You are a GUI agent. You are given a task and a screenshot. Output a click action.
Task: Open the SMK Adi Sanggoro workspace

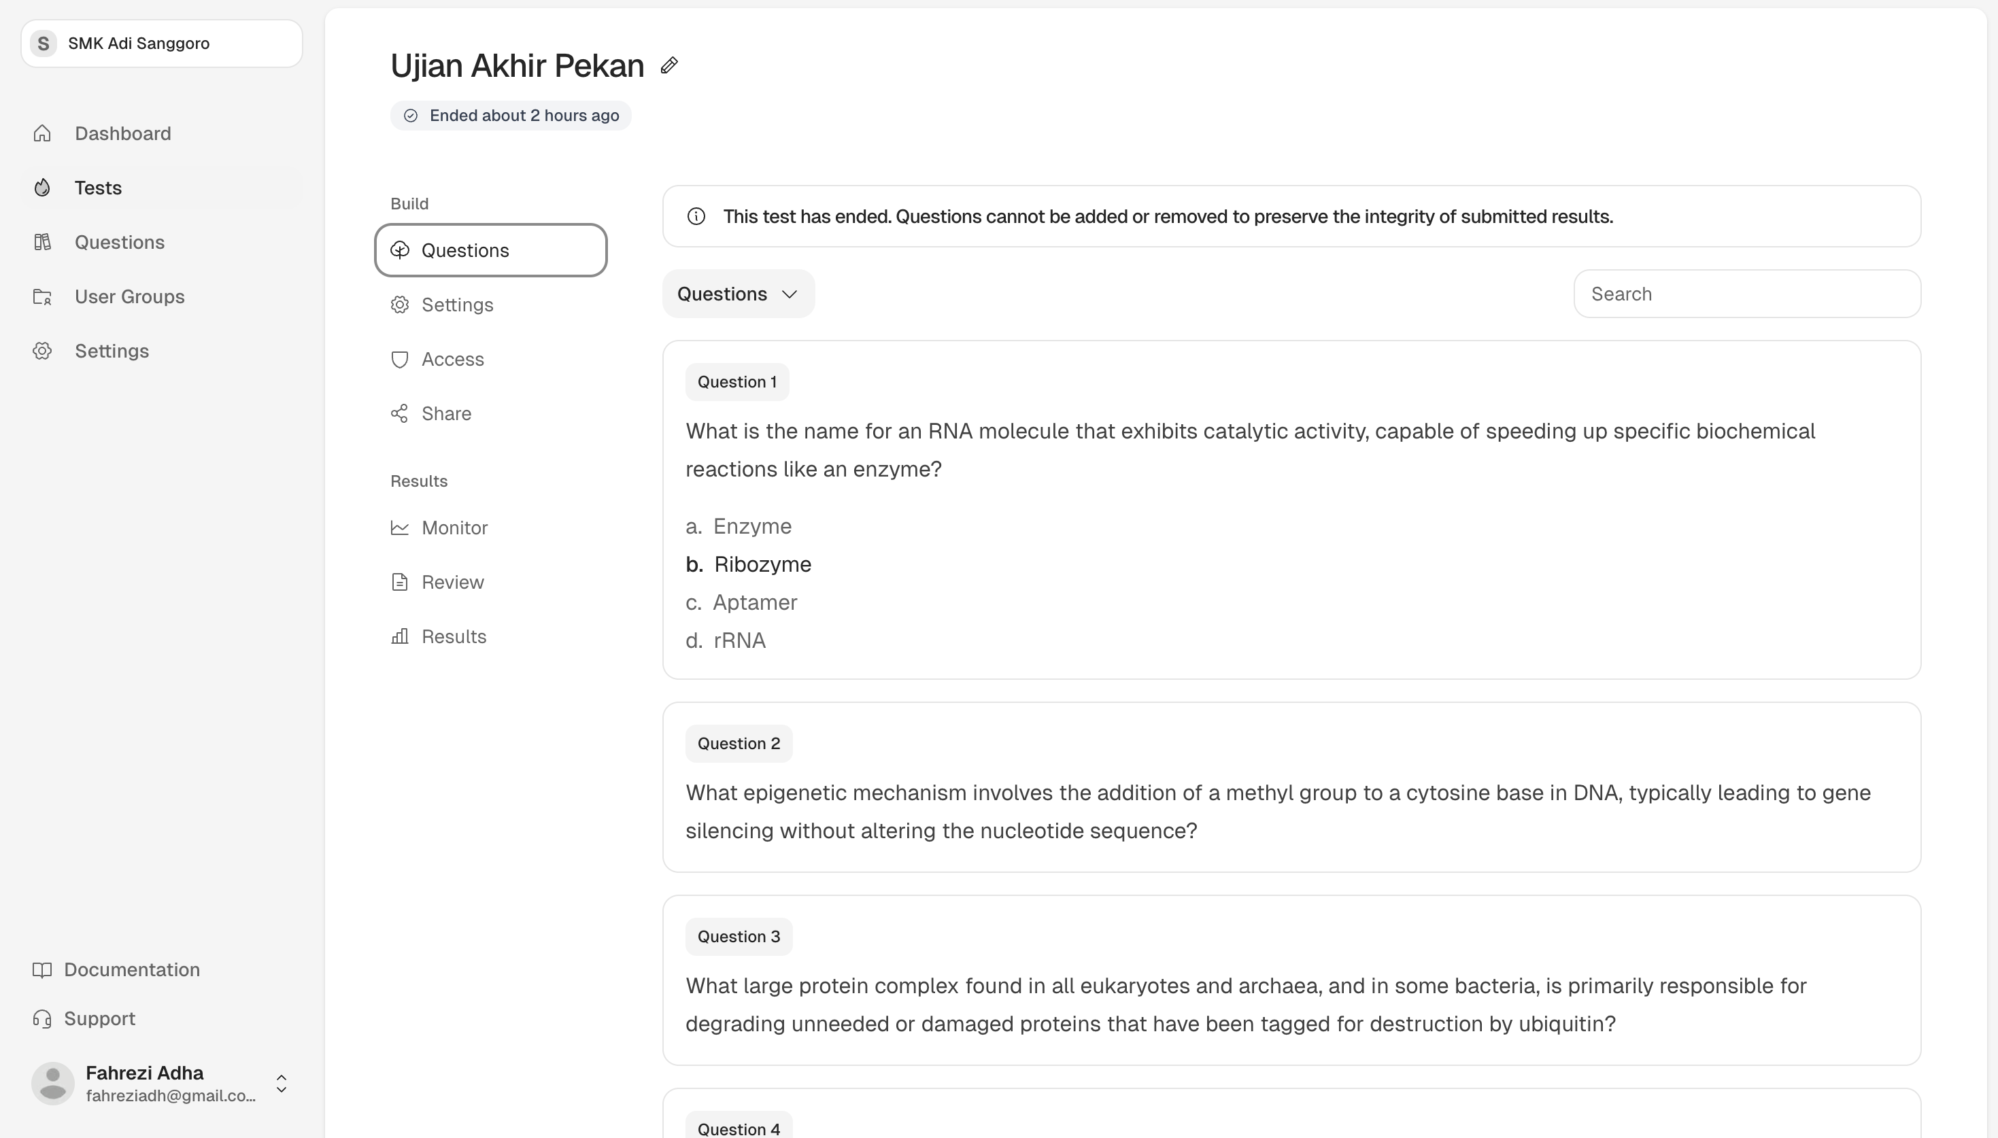(x=160, y=43)
